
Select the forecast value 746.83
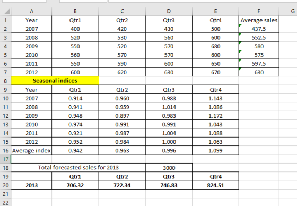(169, 185)
